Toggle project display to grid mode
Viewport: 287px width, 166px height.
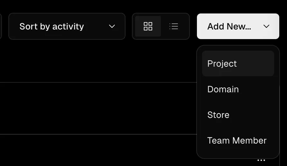pos(148,26)
